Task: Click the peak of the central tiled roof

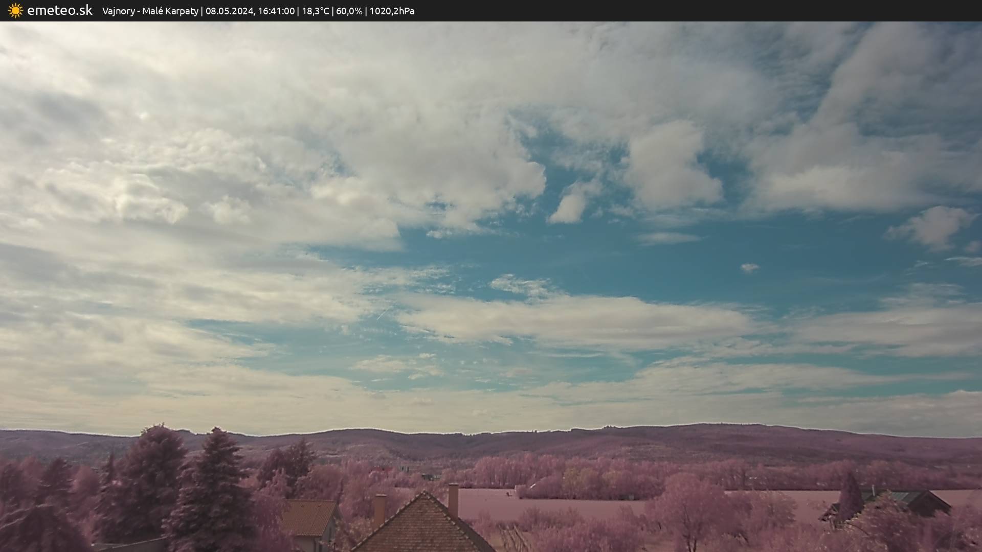Action: coord(424,494)
